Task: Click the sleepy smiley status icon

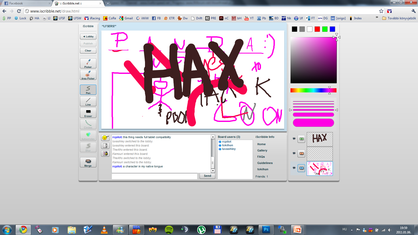Action: (105, 138)
